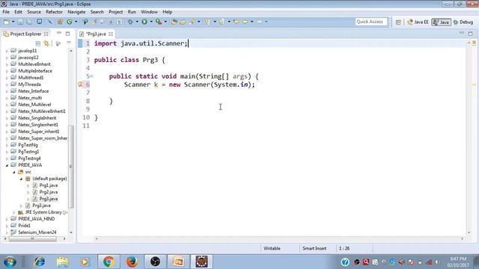Select the PRIDE_JAVA_HIND project
Viewport: 479px width, 269px height.
tap(36, 219)
